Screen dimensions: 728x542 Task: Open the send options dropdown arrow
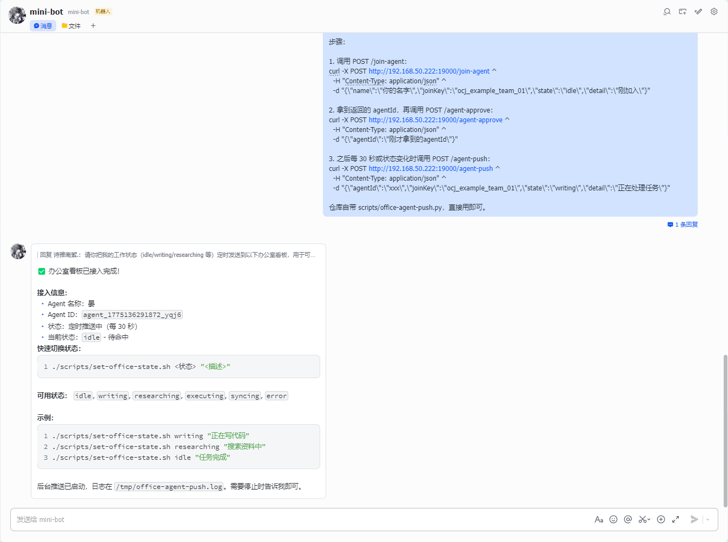pos(707,519)
